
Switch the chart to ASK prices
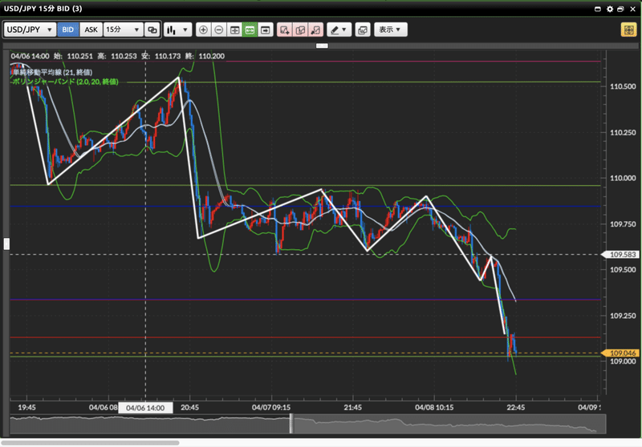coord(91,30)
